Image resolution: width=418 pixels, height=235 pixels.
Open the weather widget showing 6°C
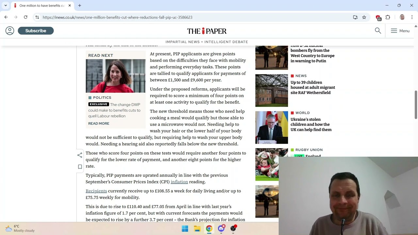(20, 228)
